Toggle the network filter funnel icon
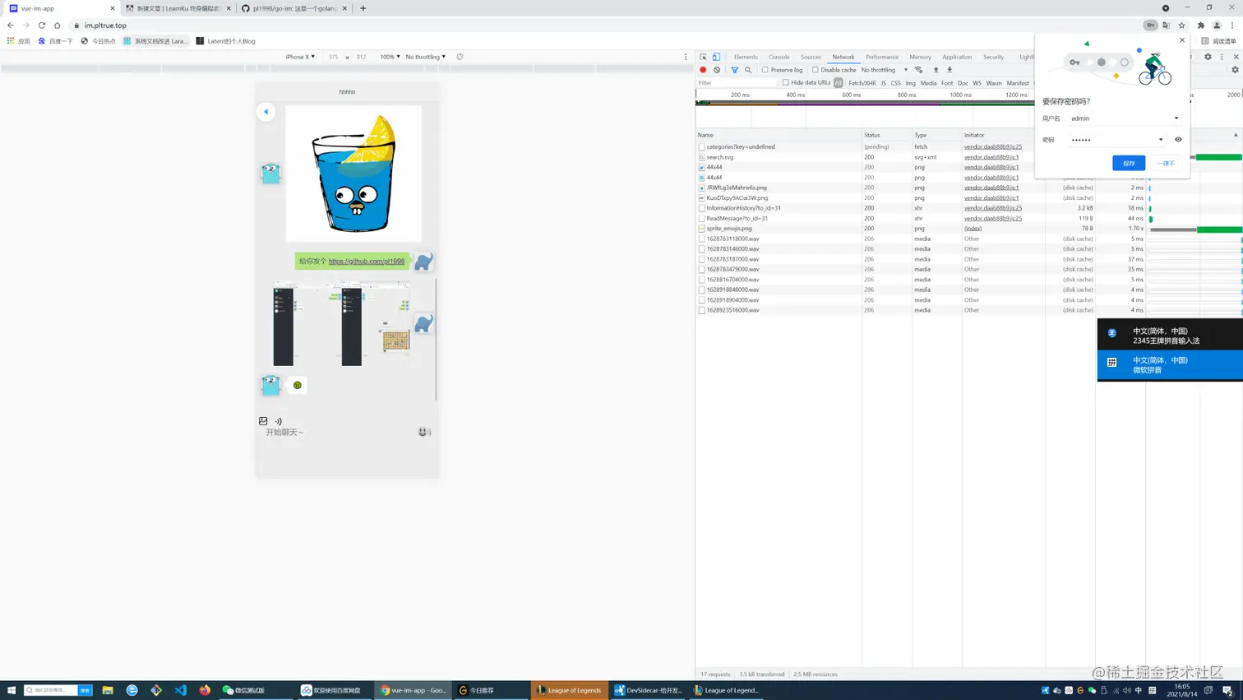The width and height of the screenshot is (1243, 700). tap(734, 70)
